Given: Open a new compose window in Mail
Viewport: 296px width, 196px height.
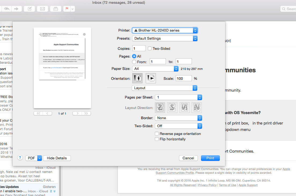Looking at the screenshot, I should [29, 9].
